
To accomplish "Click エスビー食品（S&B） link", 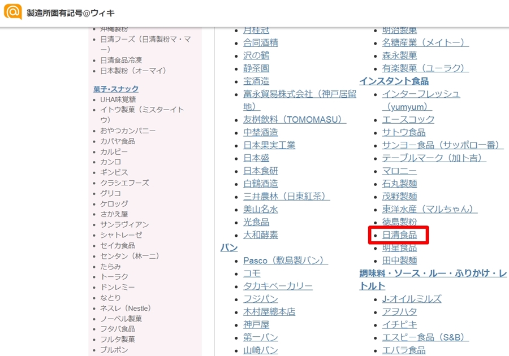I will tap(425, 337).
